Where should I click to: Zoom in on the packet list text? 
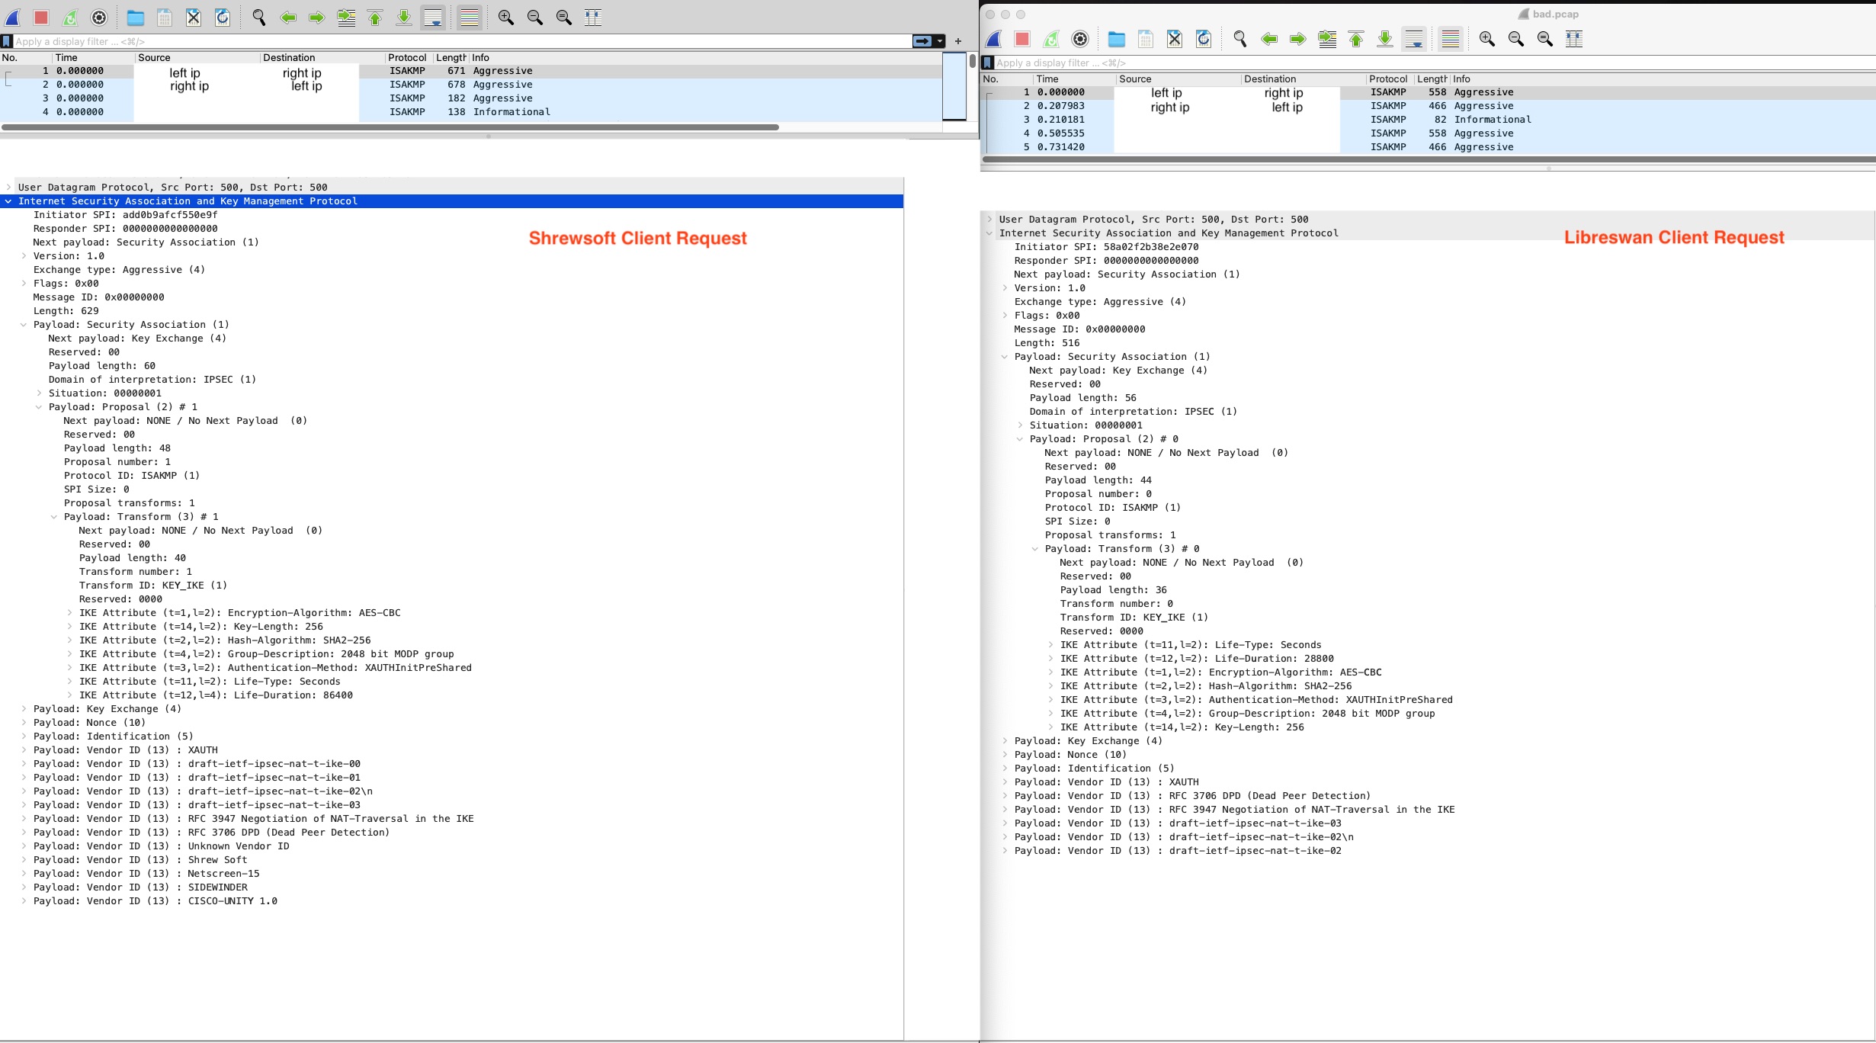tap(505, 17)
